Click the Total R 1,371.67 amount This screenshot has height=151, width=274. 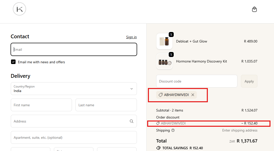click(x=247, y=141)
